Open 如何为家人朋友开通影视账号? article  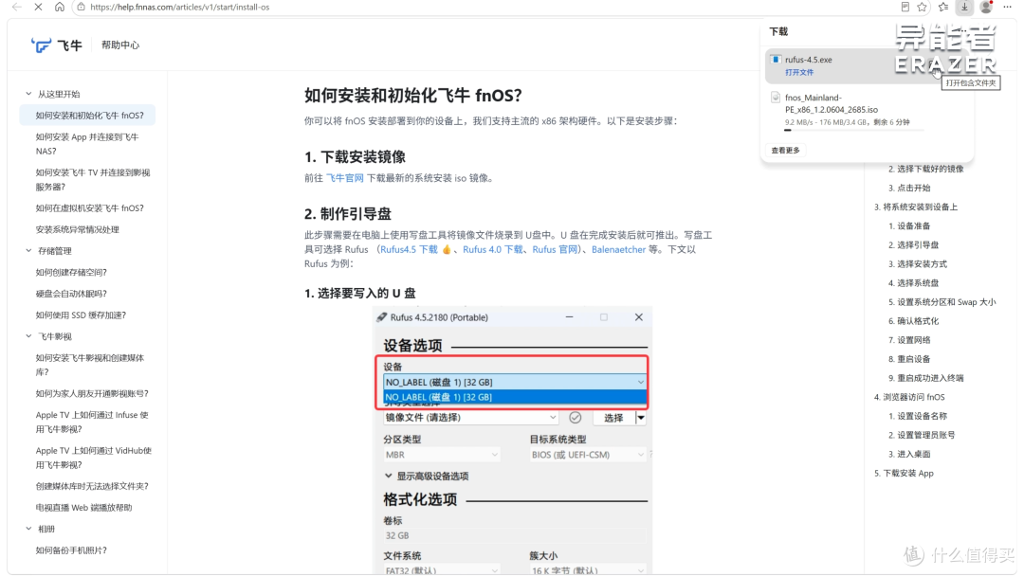pos(92,393)
